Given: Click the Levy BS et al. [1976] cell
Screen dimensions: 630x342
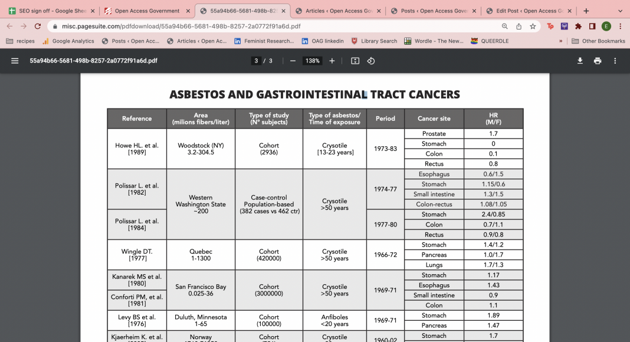Looking at the screenshot, I should click(x=137, y=320).
